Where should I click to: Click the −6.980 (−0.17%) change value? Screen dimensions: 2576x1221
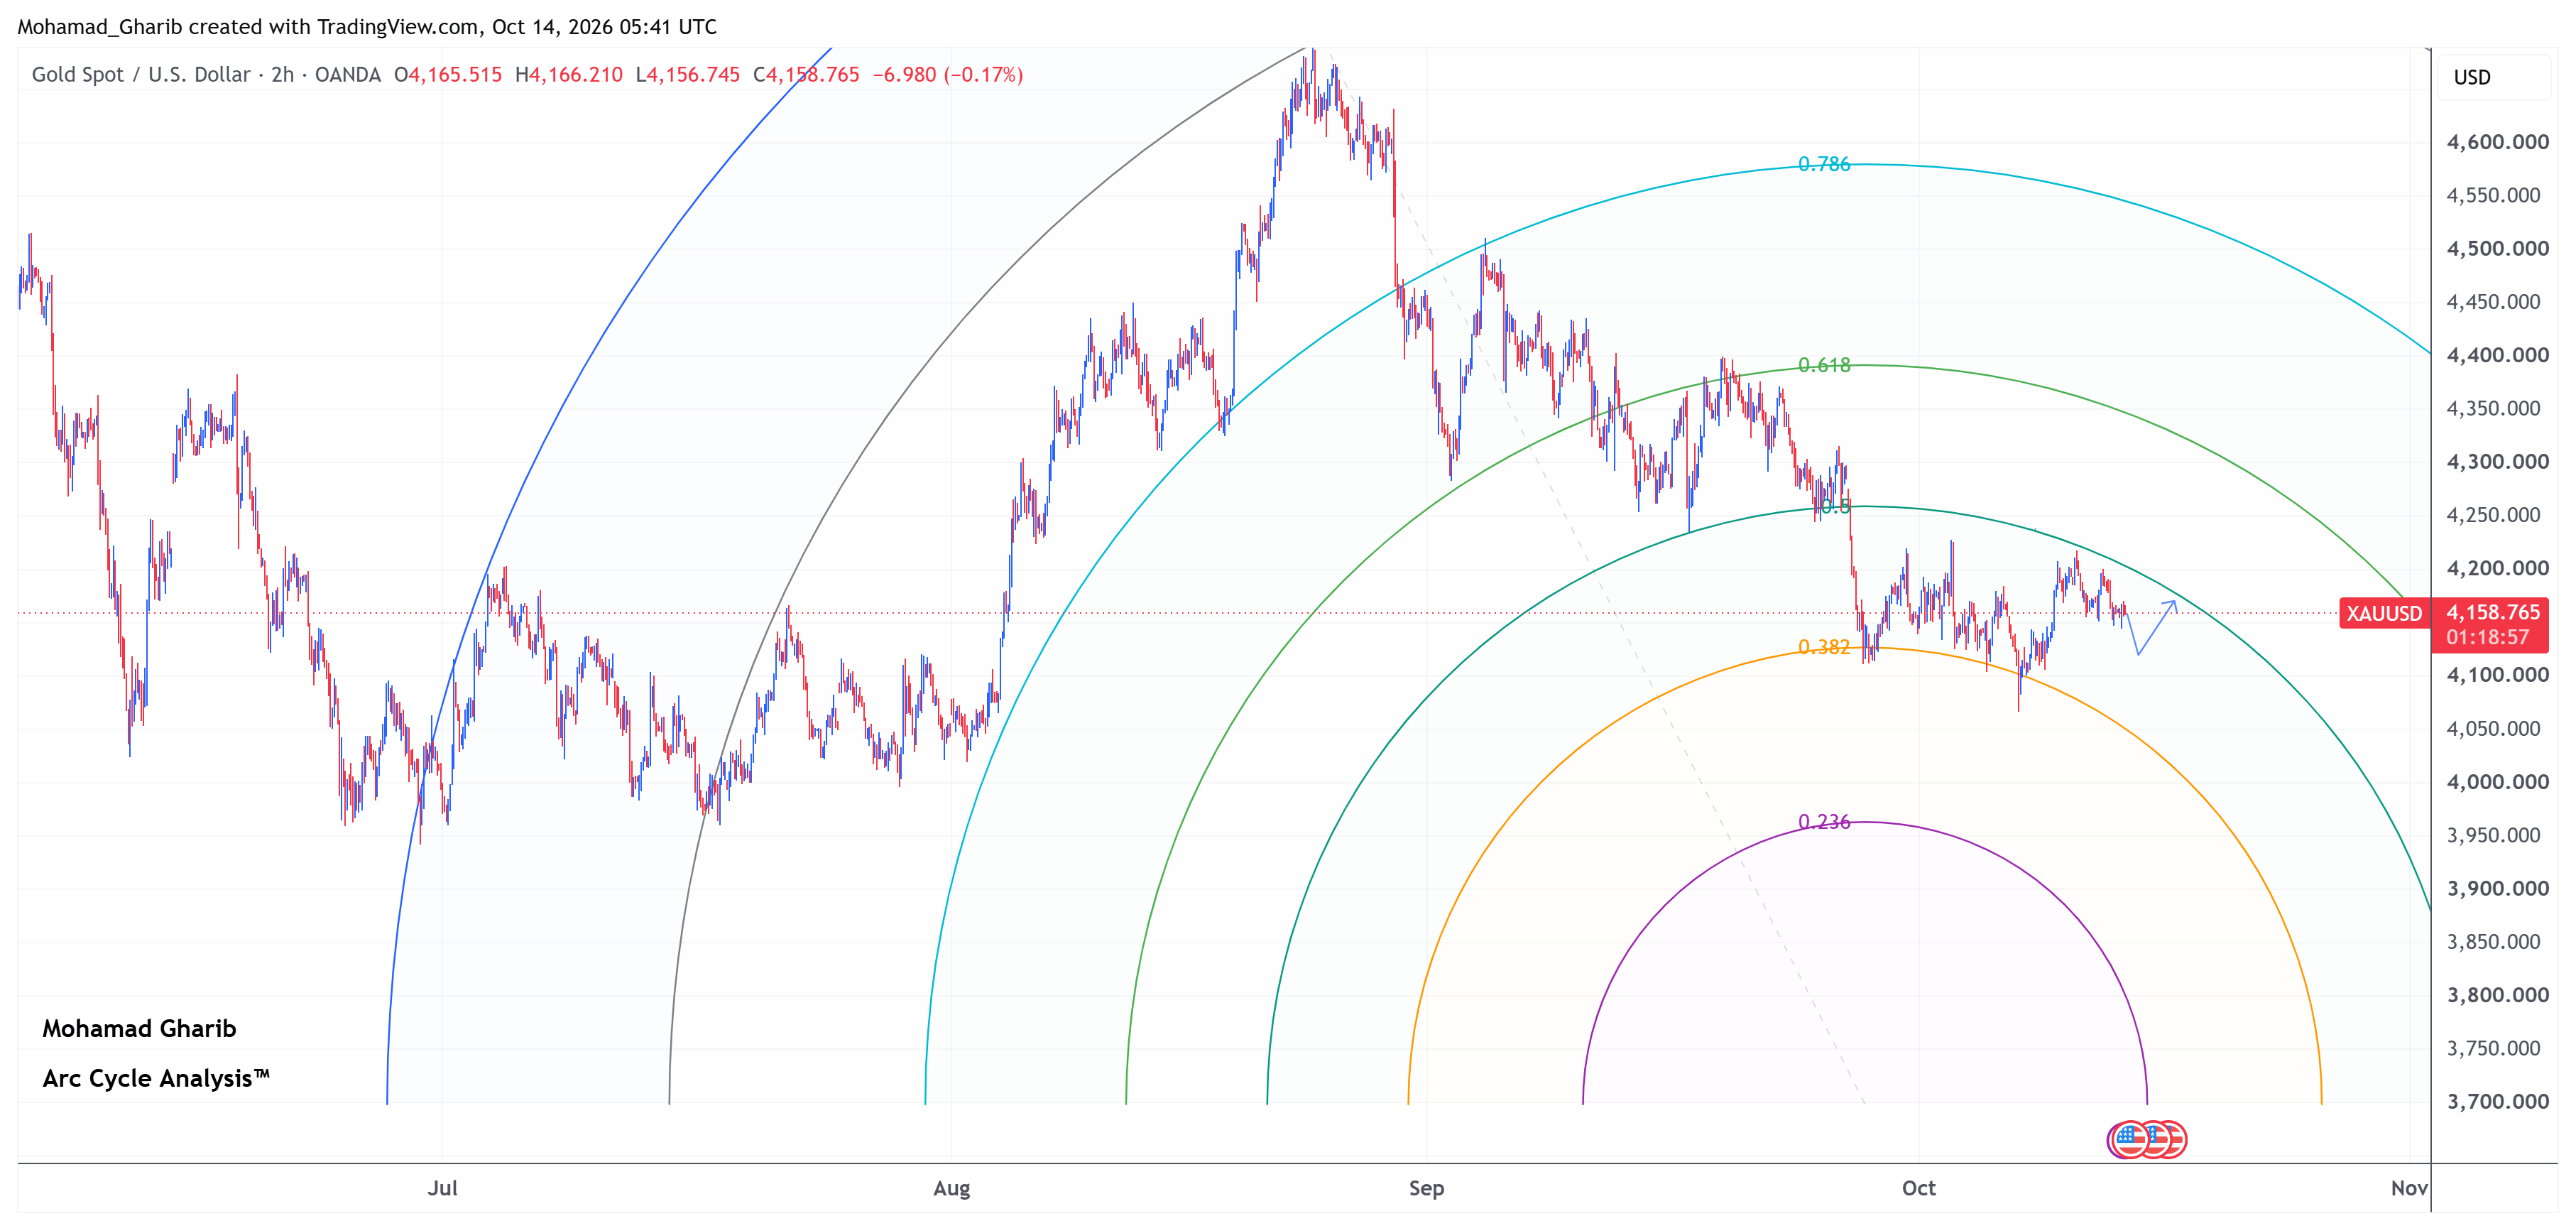click(947, 75)
